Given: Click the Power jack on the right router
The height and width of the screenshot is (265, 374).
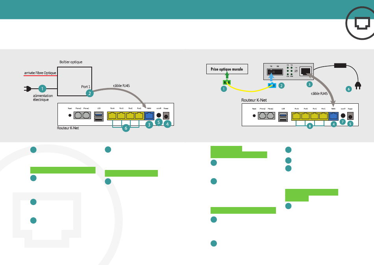Looking at the screenshot, I should 350,116.
